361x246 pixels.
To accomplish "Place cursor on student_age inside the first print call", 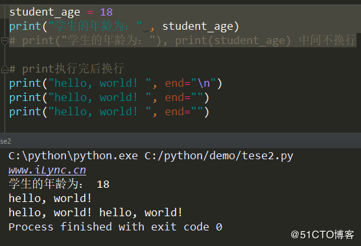I will point(198,26).
